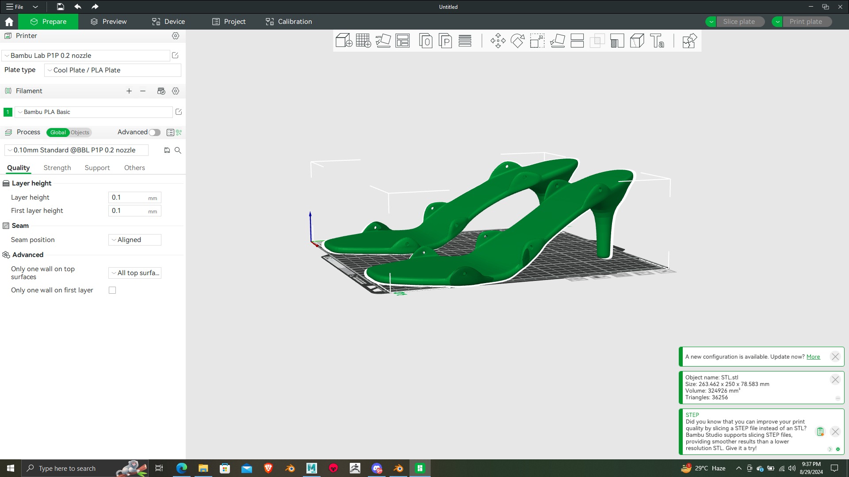Select the Cut tool
Viewport: 849px width, 477px height.
(x=577, y=41)
